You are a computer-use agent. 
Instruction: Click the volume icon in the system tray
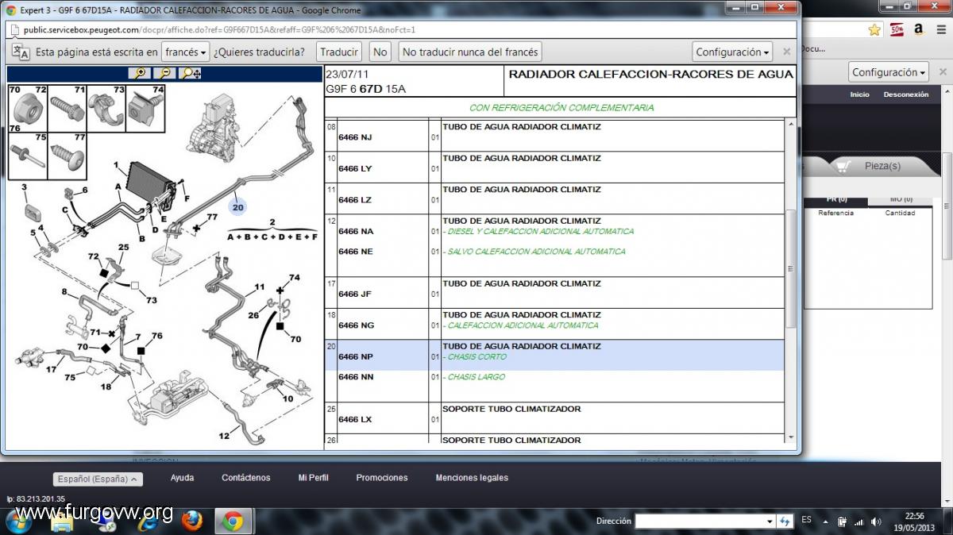[x=876, y=522]
